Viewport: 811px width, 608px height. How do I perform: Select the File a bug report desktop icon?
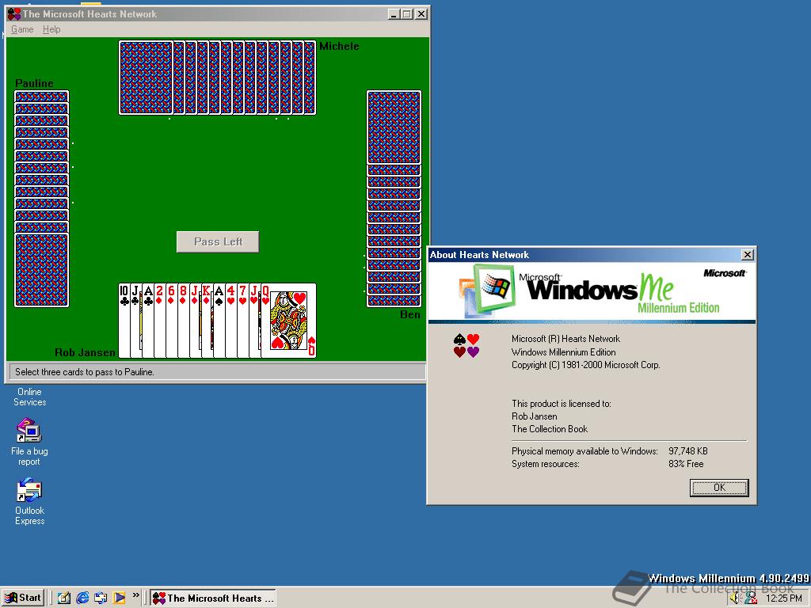29,442
